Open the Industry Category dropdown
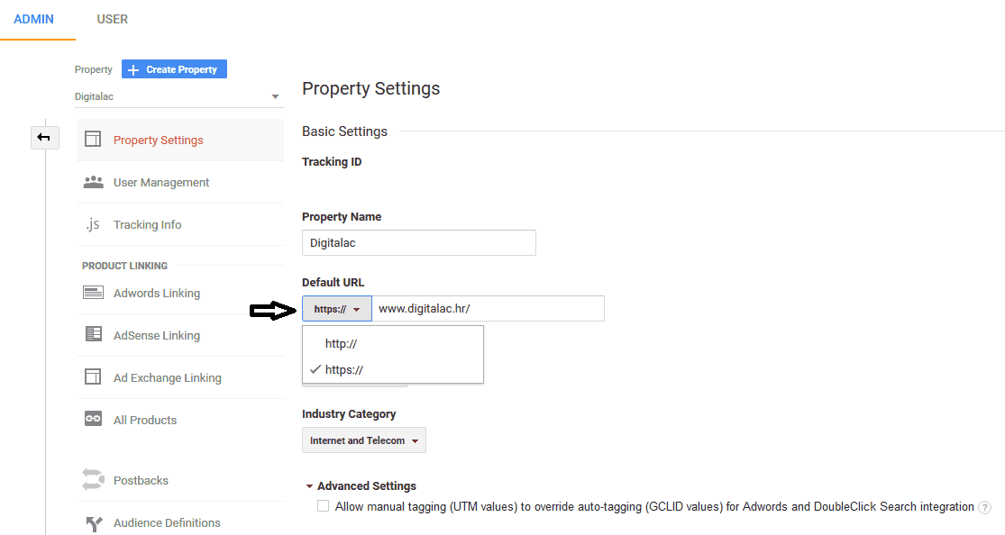Image resolution: width=1005 pixels, height=535 pixels. click(x=364, y=440)
